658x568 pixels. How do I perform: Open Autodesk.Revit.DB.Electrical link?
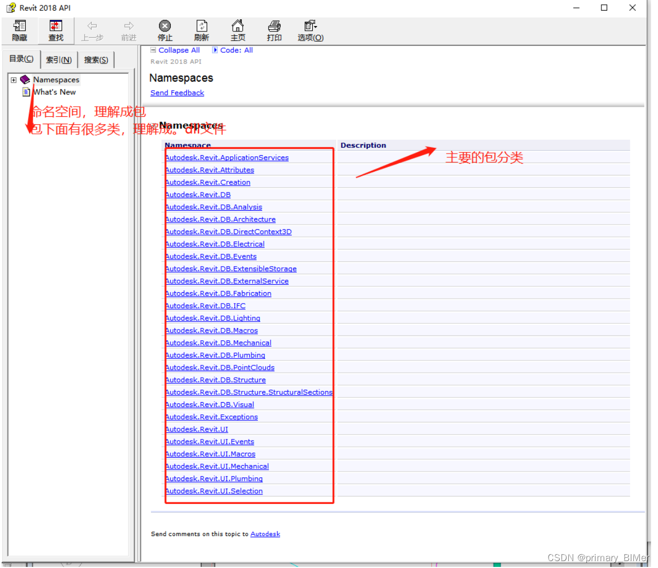215,244
